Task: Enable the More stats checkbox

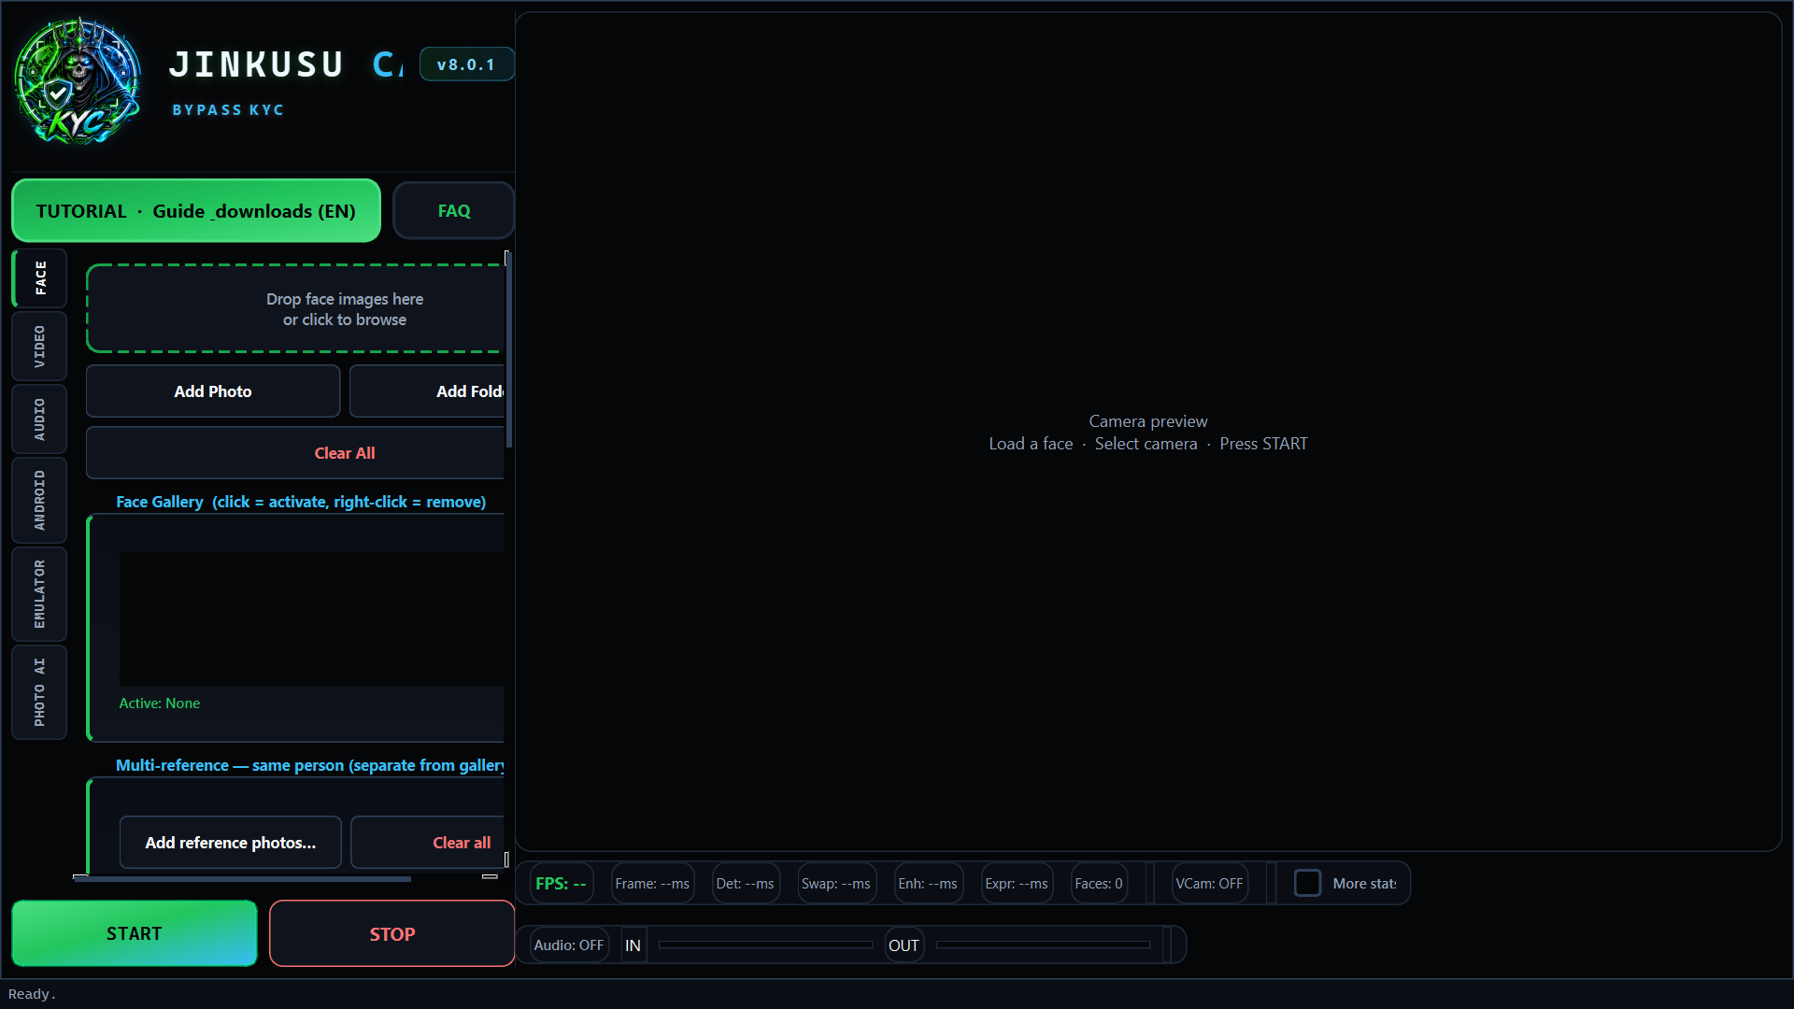Action: tap(1307, 883)
